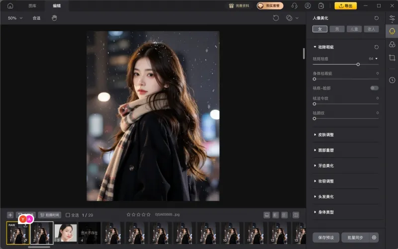Open the history clock icon
Image resolution: width=398 pixels, height=249 pixels.
(x=392, y=80)
